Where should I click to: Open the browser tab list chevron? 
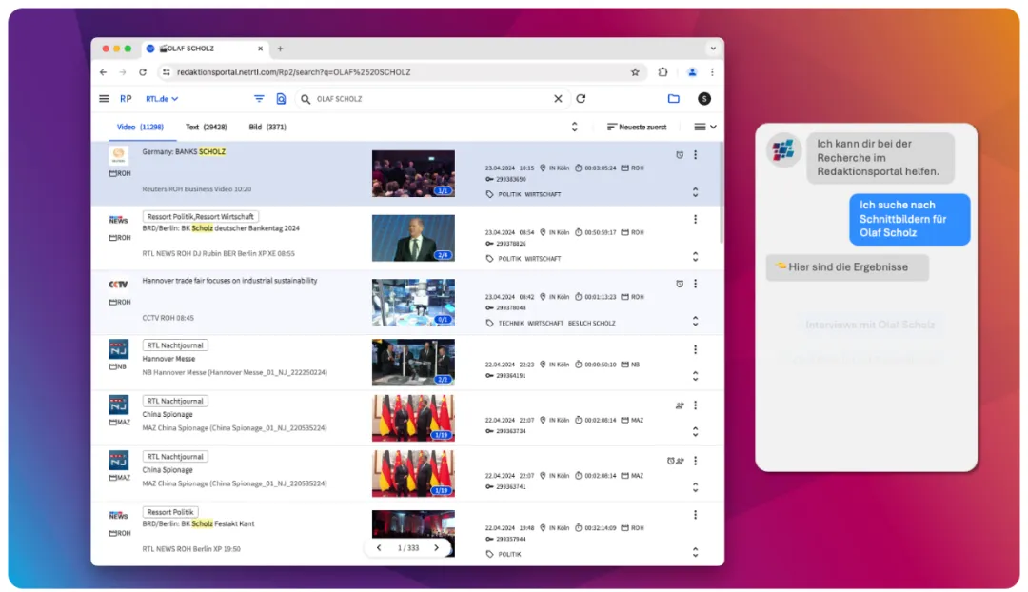(713, 49)
